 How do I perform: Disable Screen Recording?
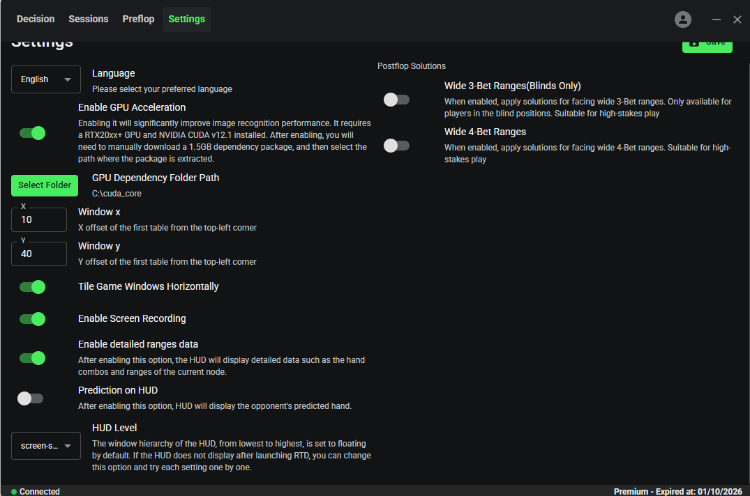coord(31,319)
